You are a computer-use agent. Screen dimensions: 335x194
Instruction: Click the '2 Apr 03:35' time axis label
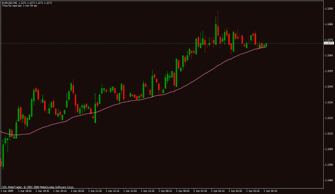tap(253, 191)
